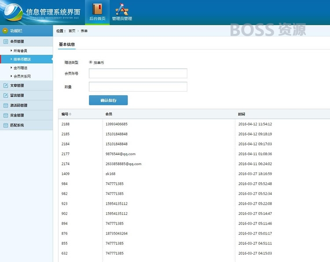The height and width of the screenshot is (262, 330).
Task: Click member 18735043264
Action: click(x=117, y=233)
